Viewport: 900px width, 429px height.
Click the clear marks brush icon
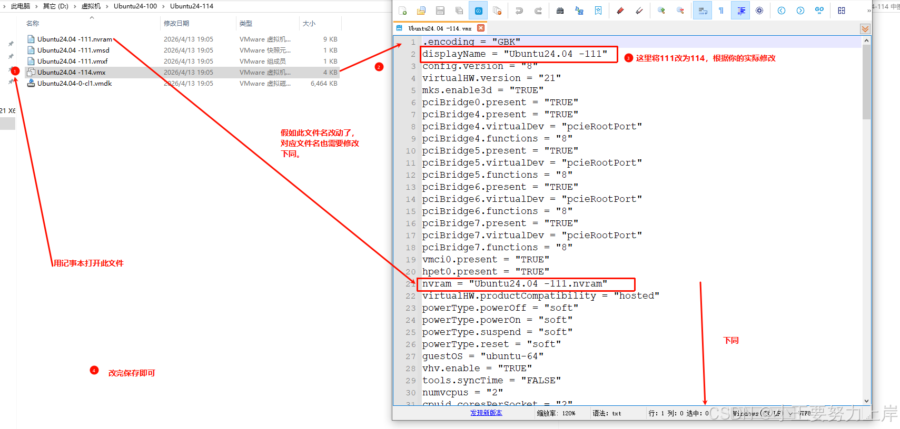tap(639, 11)
